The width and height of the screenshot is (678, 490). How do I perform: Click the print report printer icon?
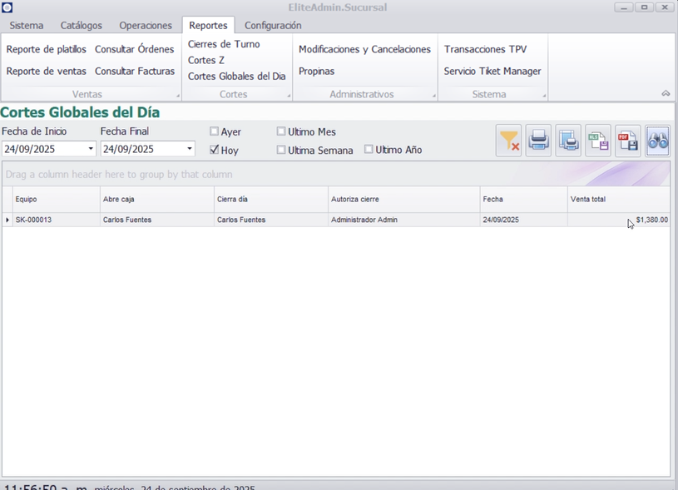(538, 141)
